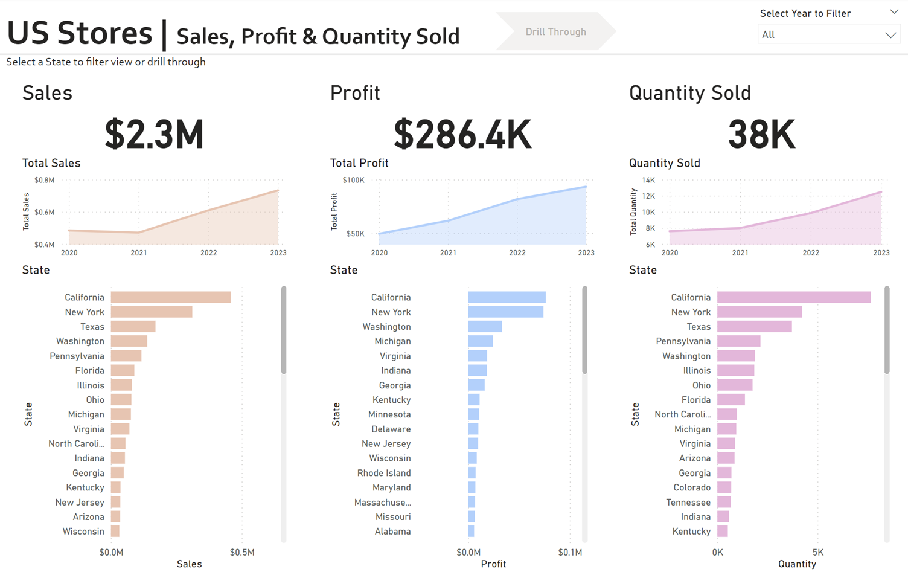Click the Profit state list scrollbar
908x572 pixels.
pyautogui.click(x=584, y=330)
